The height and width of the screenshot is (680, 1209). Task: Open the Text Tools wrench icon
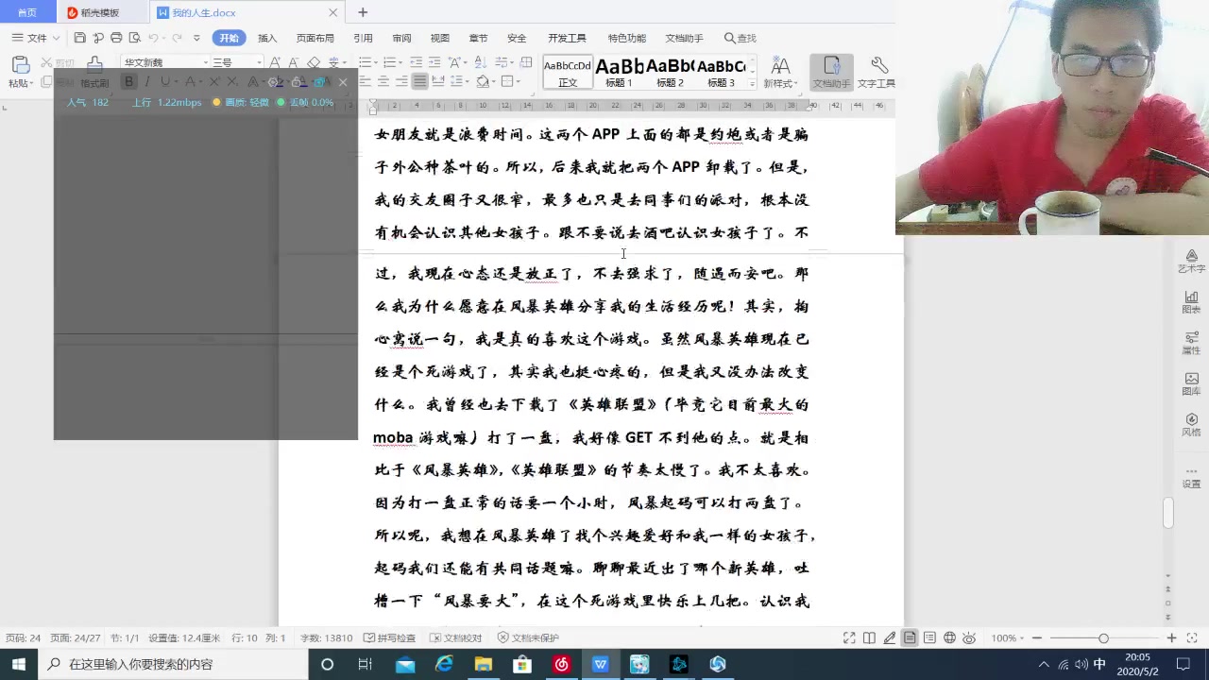(878, 65)
